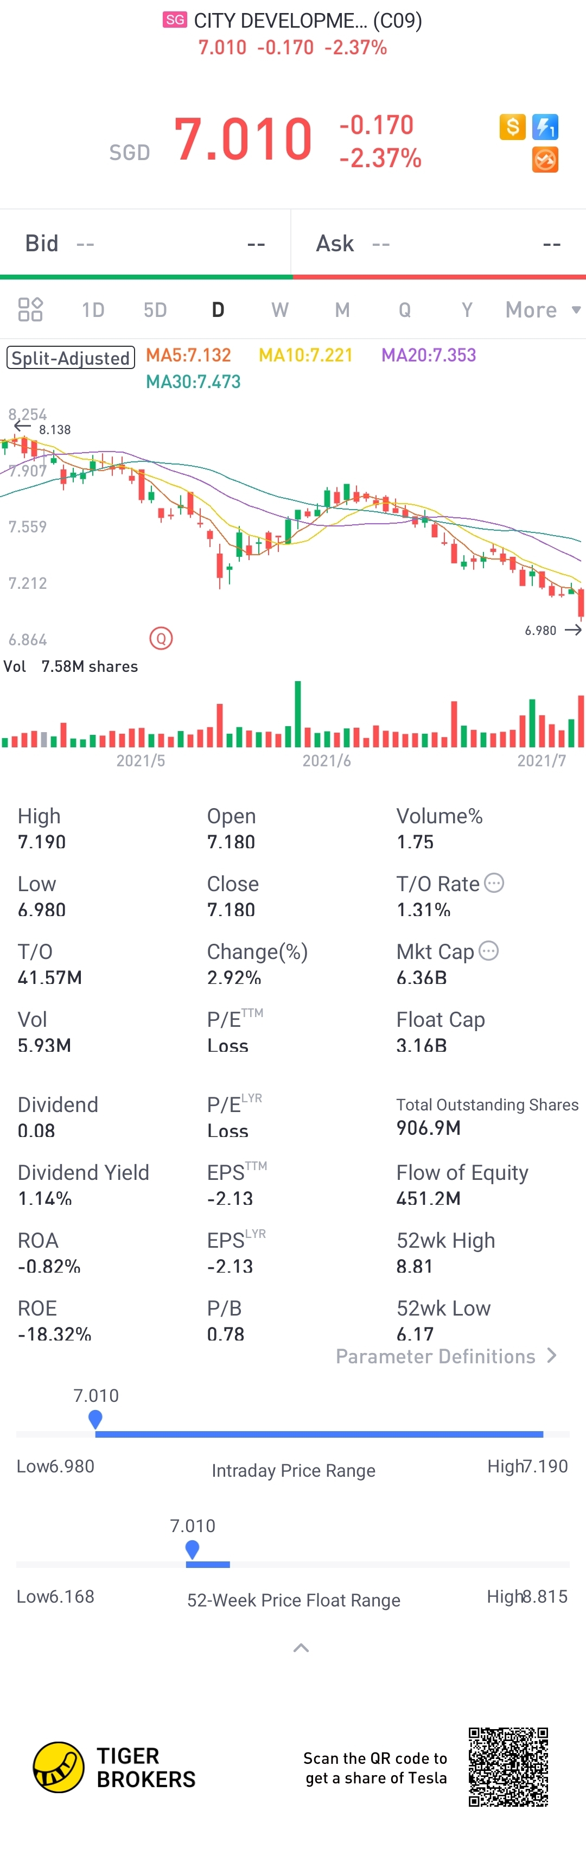Select the W weekly chart tab
The image size is (586, 1861).
279,310
